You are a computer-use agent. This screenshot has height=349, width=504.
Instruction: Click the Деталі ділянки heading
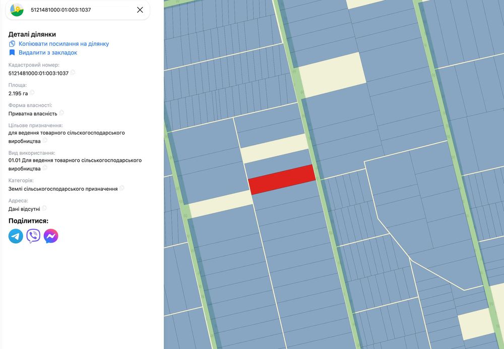point(32,34)
